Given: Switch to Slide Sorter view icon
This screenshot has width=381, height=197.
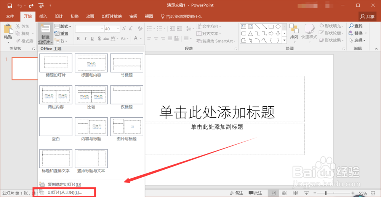Looking at the screenshot, I should [284, 193].
